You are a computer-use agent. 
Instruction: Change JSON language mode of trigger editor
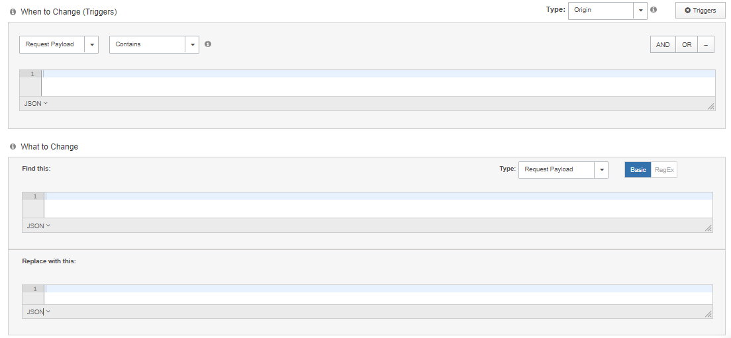(x=36, y=104)
